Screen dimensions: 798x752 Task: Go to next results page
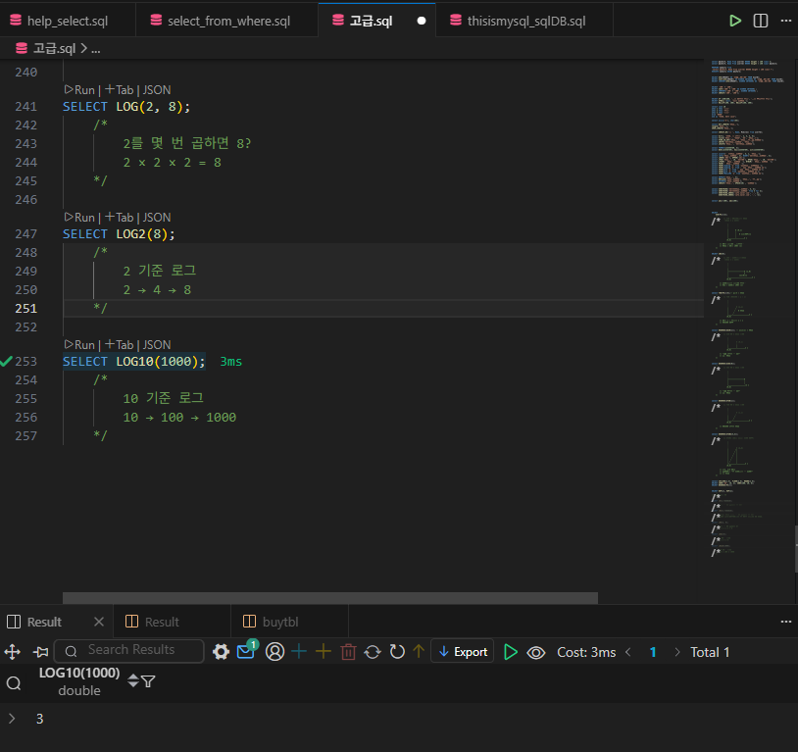(x=676, y=652)
